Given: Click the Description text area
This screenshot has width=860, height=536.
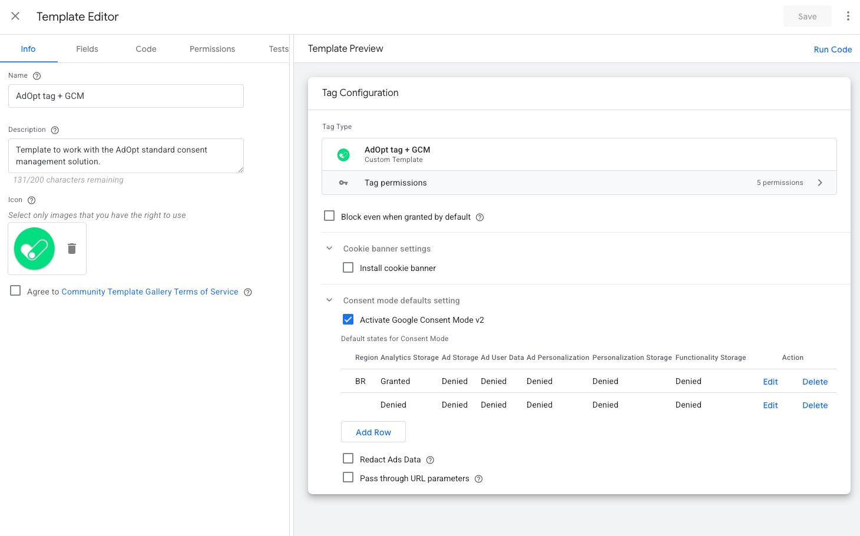Looking at the screenshot, I should [126, 155].
